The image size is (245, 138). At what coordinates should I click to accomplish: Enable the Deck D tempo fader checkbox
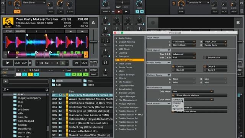point(204,70)
